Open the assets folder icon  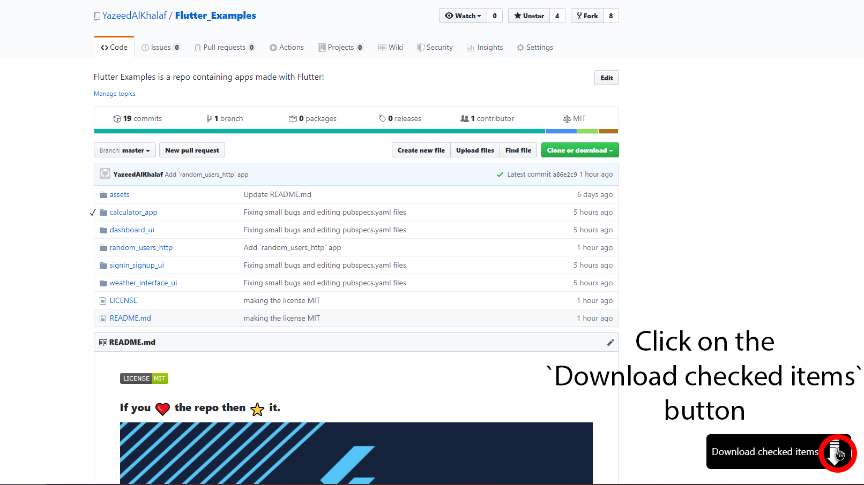tap(103, 195)
